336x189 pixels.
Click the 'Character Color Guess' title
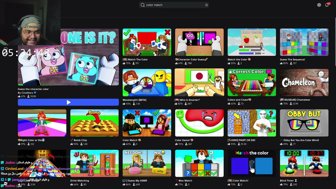pyautogui.click(x=191, y=60)
